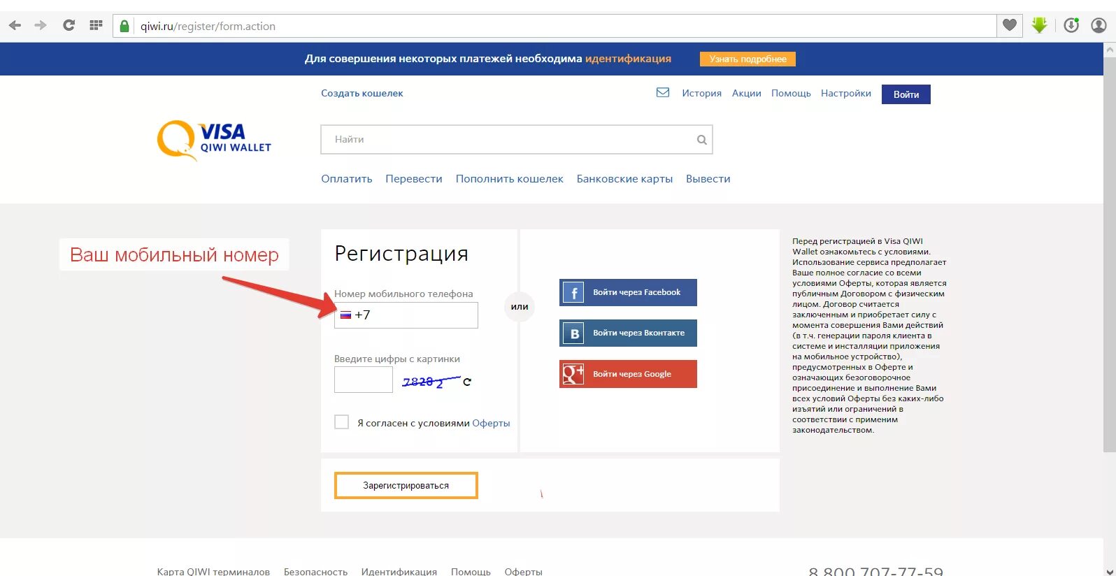This screenshot has height=576, width=1116.
Task: Click the Facebook 'f' icon
Action: pos(573,292)
